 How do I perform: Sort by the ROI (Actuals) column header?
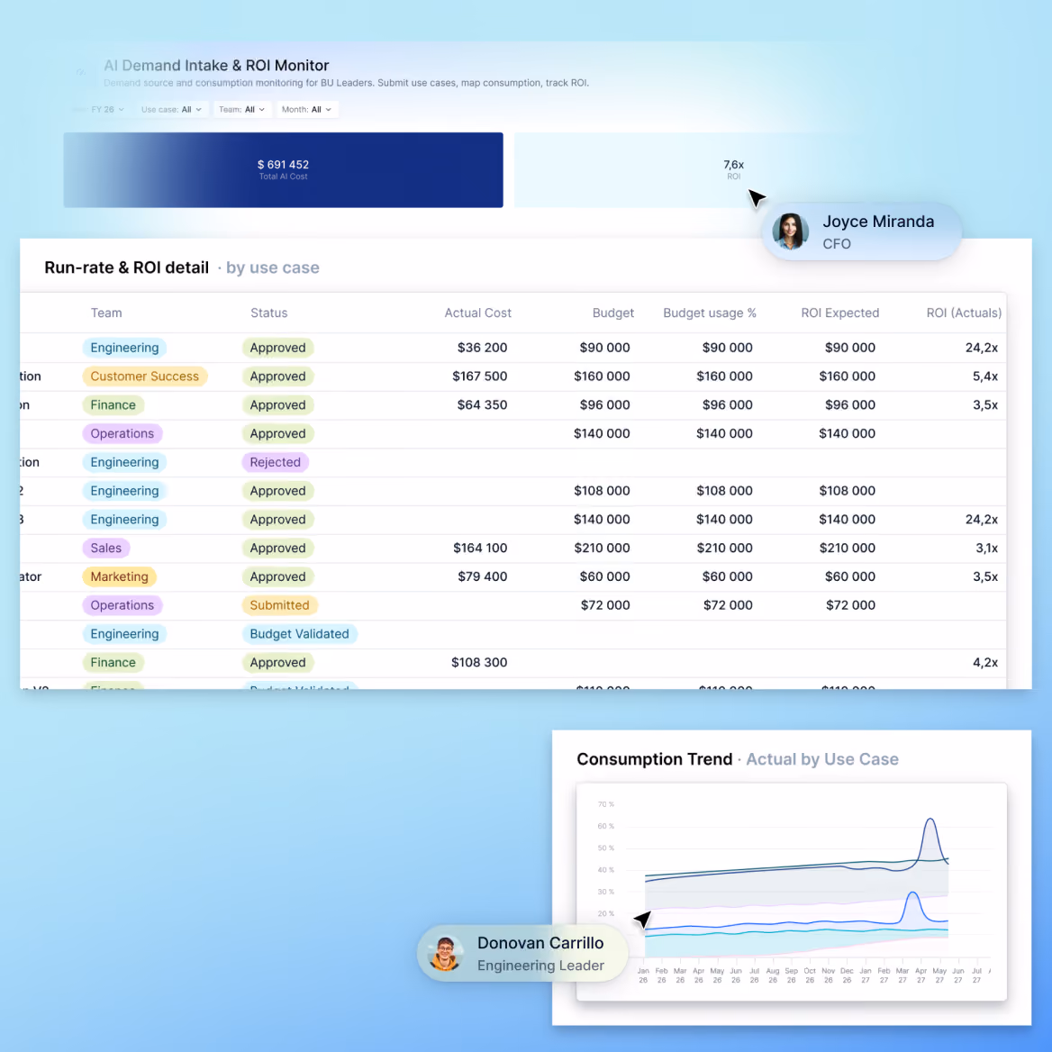click(x=964, y=313)
